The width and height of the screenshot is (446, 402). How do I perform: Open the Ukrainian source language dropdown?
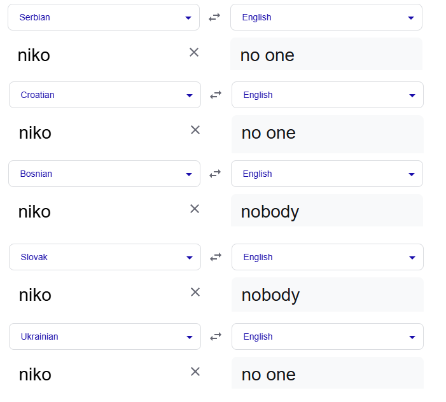point(105,336)
